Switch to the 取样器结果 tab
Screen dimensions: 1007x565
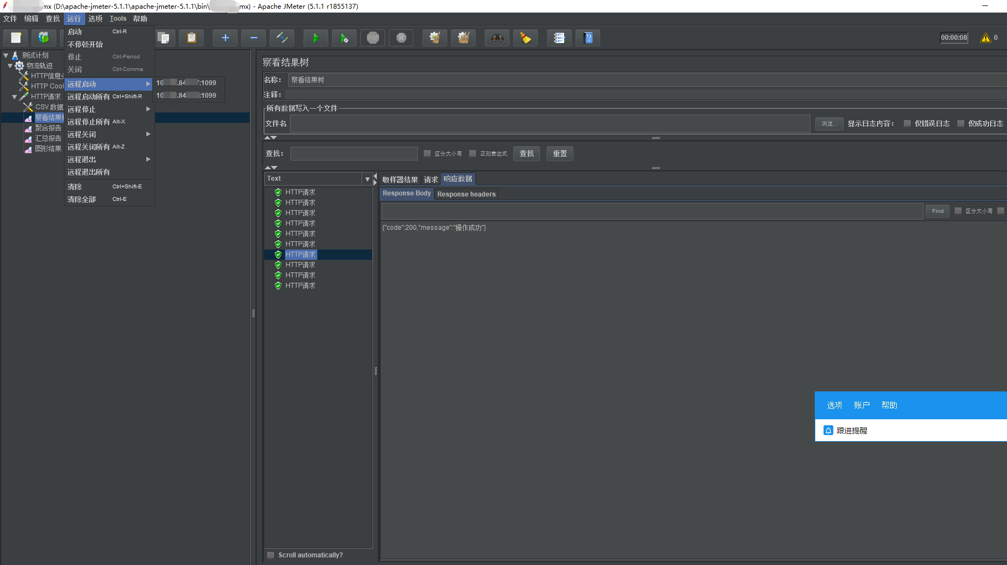[x=400, y=180]
